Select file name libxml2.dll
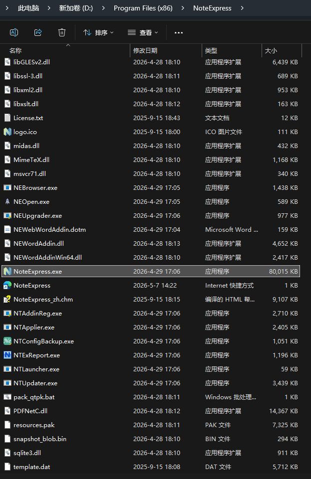This screenshot has height=479, width=311. click(28, 90)
